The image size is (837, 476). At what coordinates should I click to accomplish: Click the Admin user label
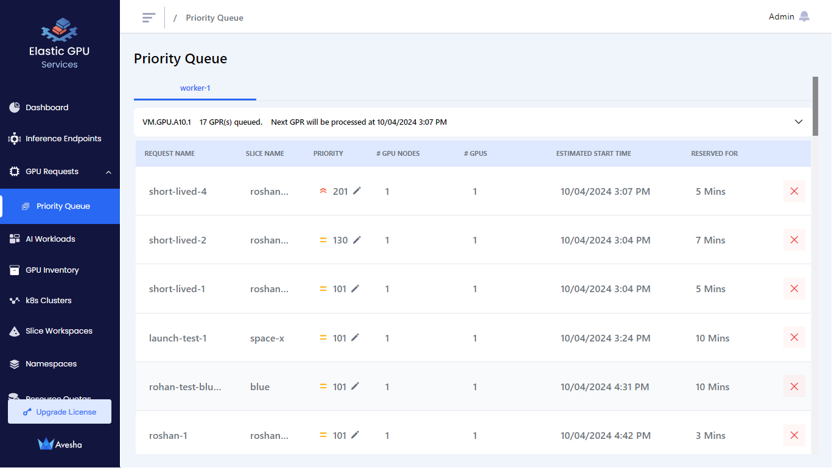pos(781,17)
